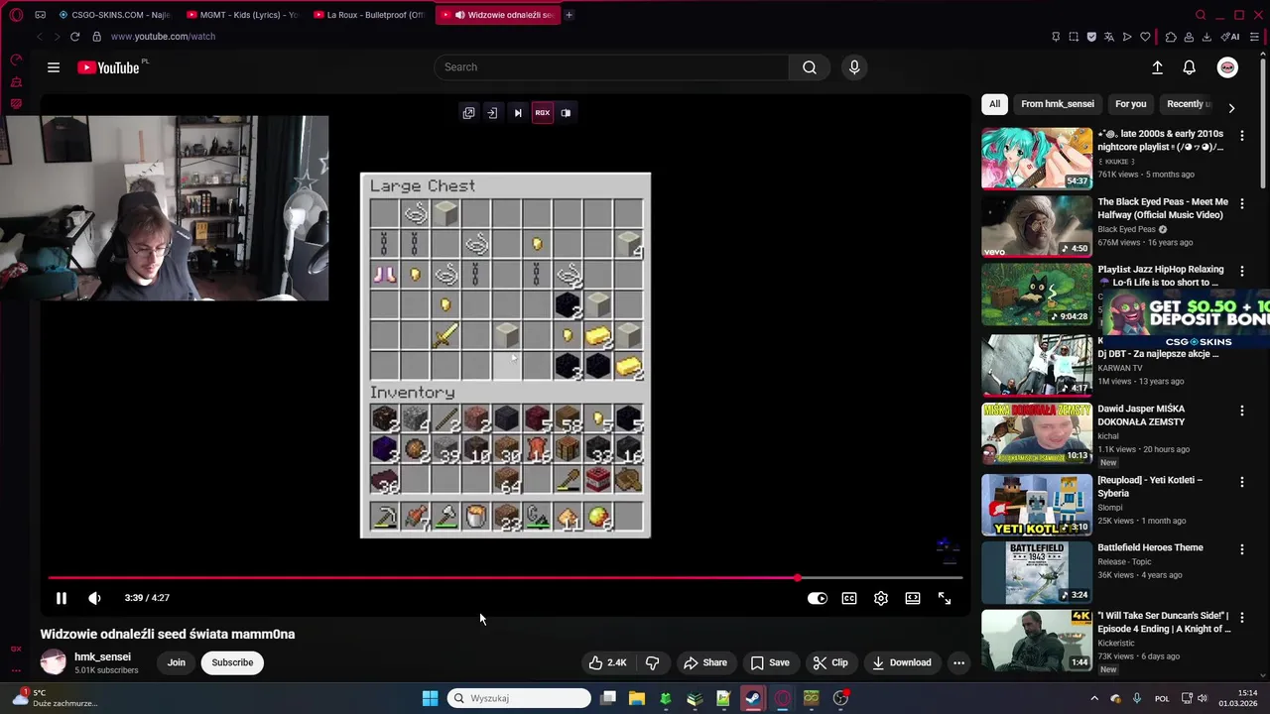Open the account avatar menu

point(1228,67)
